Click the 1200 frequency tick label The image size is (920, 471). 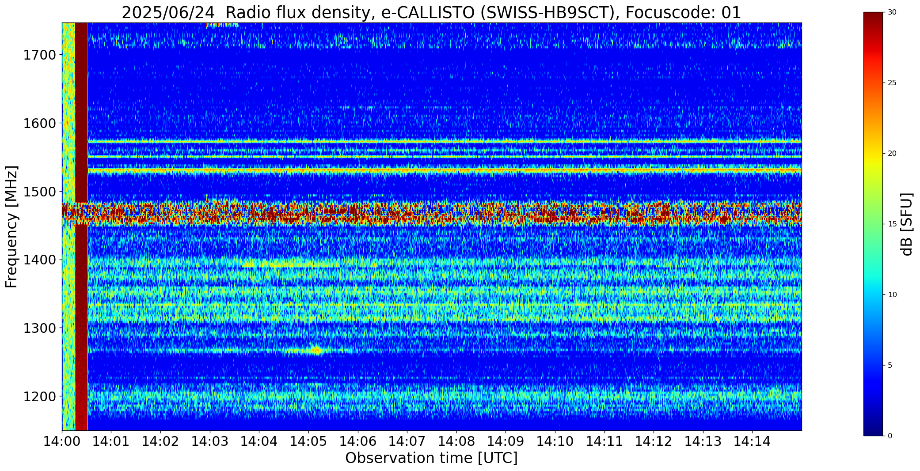click(x=39, y=396)
